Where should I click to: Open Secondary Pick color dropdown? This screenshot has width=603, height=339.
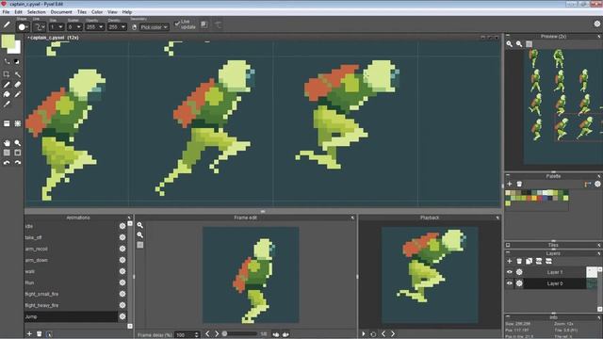point(154,27)
